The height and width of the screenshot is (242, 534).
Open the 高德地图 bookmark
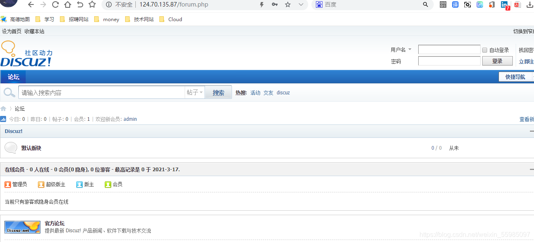(x=15, y=19)
